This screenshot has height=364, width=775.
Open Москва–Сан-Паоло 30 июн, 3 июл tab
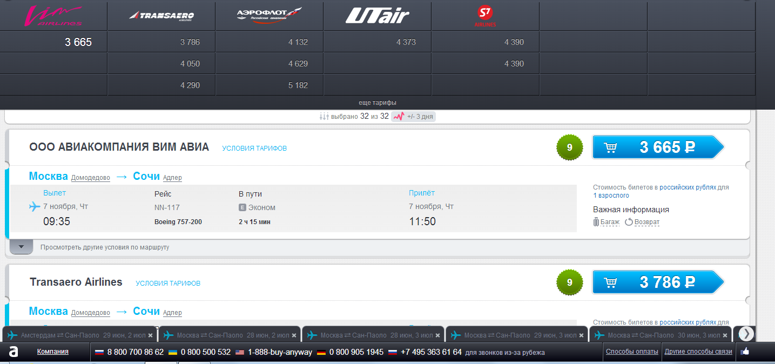tap(660, 335)
